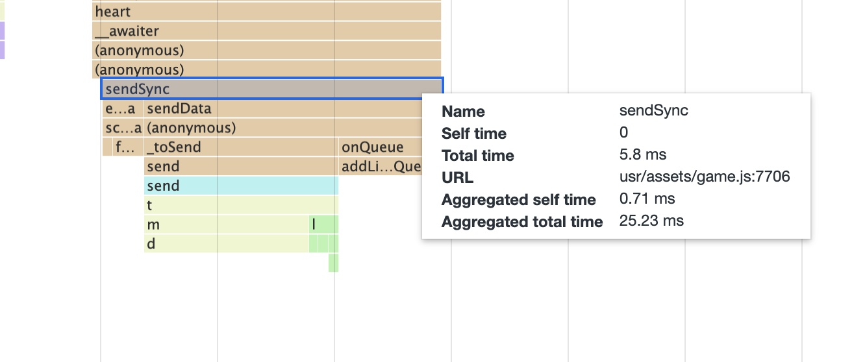Viewport: 865px width, 362px height.
Task: Select the truncated sc…a frame
Action: 123,128
